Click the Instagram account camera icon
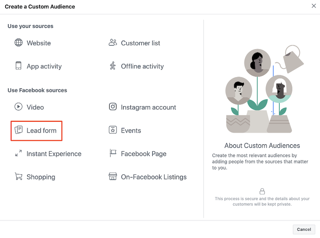 [113, 107]
